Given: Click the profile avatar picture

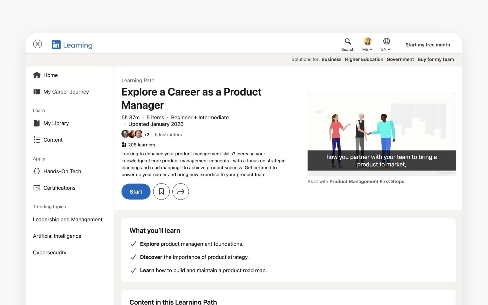Looking at the screenshot, I should point(367,41).
